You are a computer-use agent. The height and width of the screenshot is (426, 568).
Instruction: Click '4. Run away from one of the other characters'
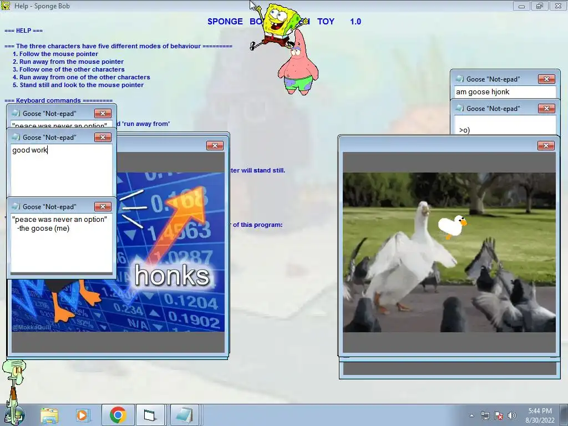point(81,77)
